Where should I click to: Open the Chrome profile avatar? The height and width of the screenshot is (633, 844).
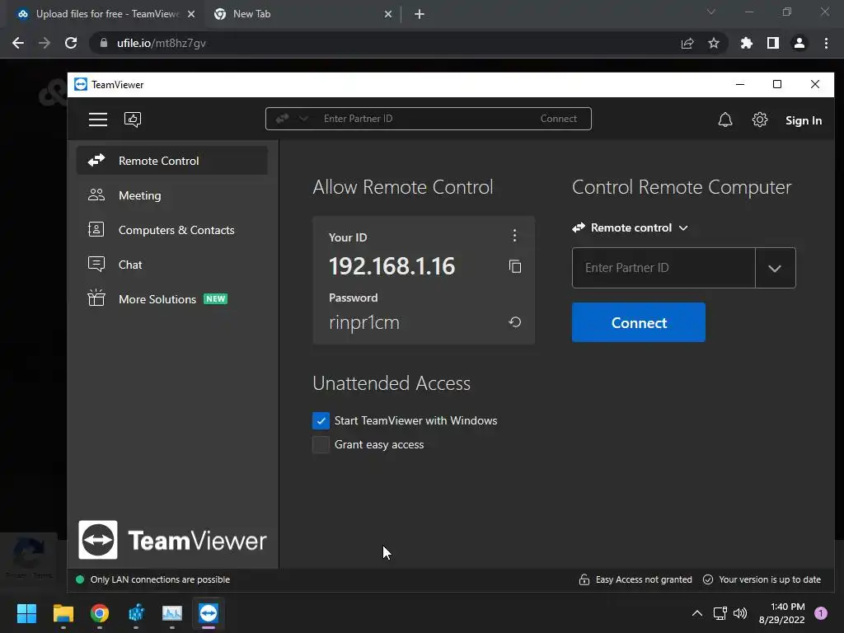[x=799, y=43]
